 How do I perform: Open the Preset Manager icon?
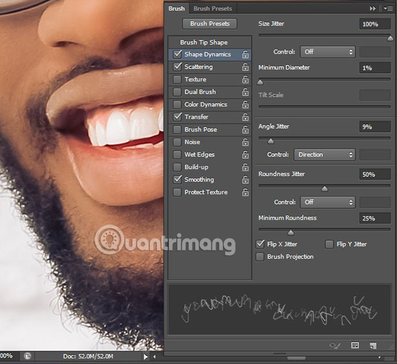[x=355, y=345]
